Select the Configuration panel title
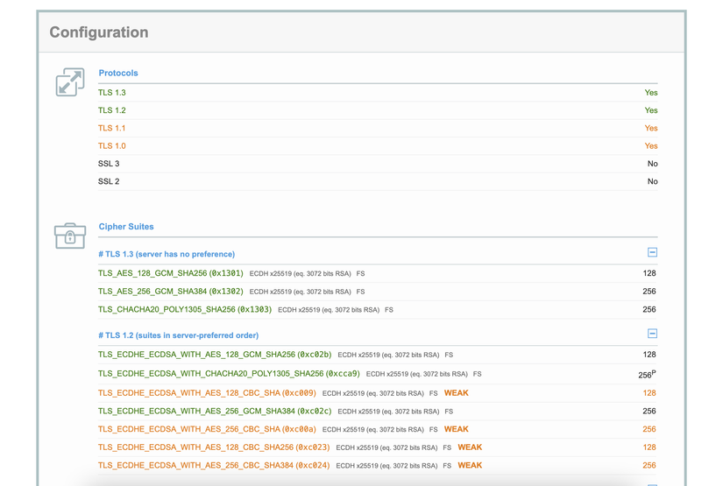The height and width of the screenshot is (486, 723). (x=99, y=32)
